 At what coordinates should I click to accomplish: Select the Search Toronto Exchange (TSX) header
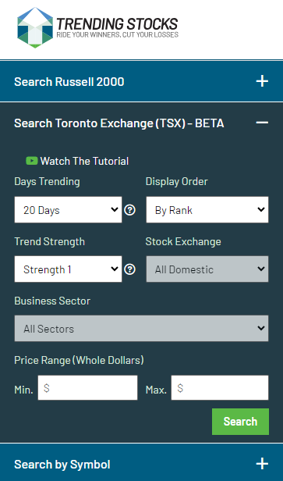142,123
